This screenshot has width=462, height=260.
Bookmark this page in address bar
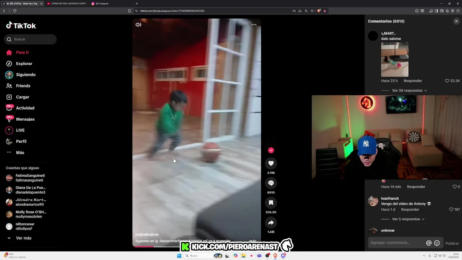click(129, 11)
